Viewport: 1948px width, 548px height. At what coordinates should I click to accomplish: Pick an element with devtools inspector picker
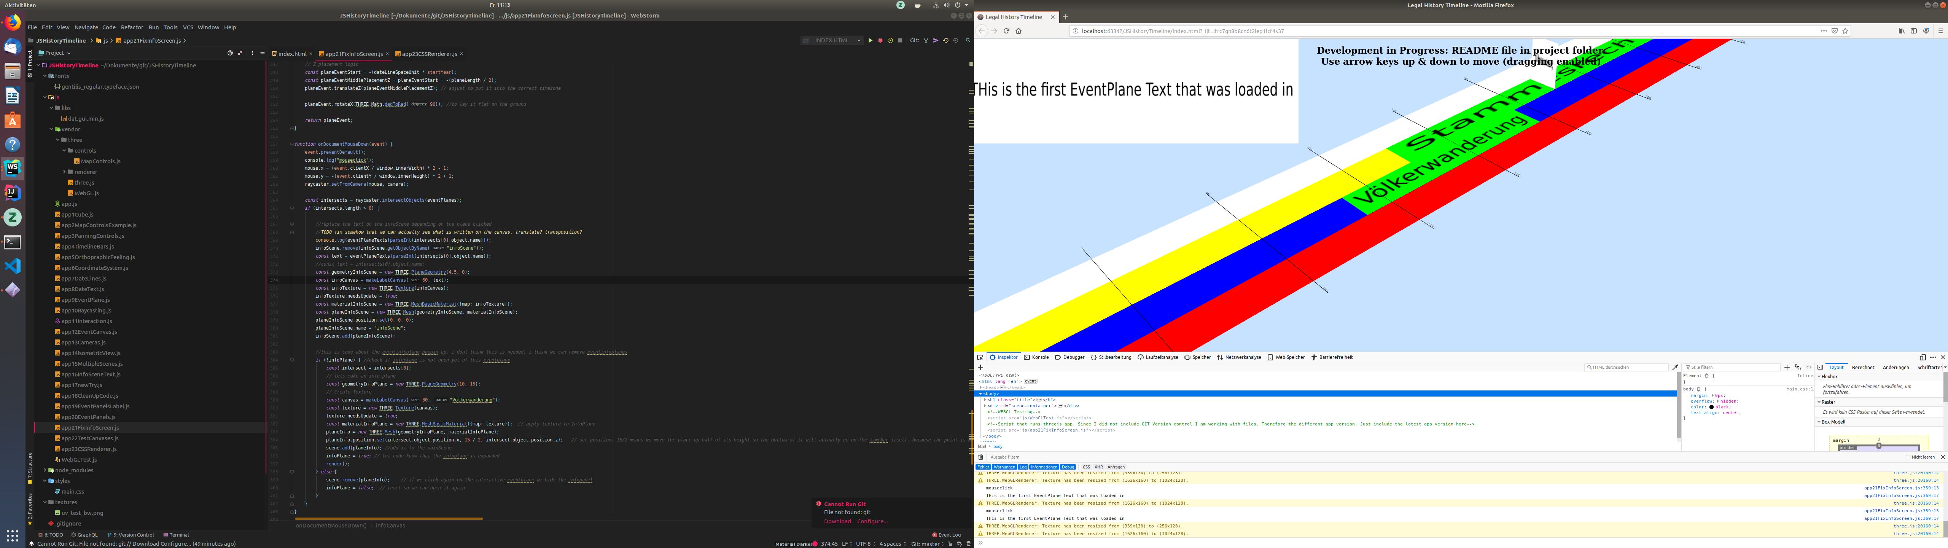click(980, 357)
